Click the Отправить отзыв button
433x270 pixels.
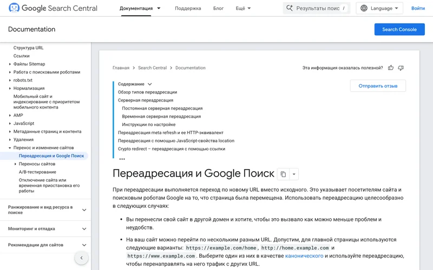(x=378, y=86)
